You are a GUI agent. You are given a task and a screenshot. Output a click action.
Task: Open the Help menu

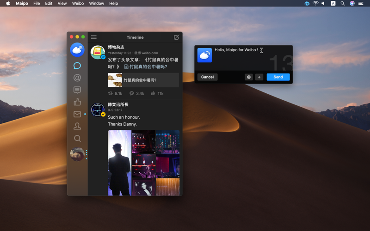tap(113, 3)
